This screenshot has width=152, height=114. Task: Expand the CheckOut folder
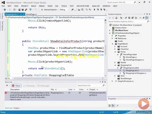(x=115, y=49)
